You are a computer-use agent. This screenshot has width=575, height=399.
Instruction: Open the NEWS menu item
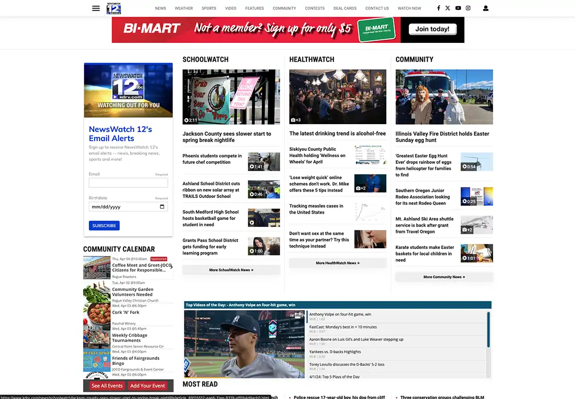point(160,8)
